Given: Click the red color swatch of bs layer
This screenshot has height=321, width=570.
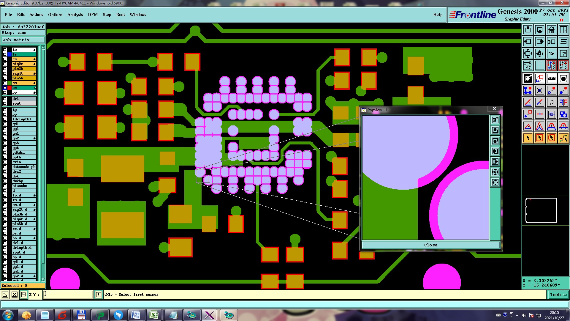Looking at the screenshot, I should (x=9, y=88).
